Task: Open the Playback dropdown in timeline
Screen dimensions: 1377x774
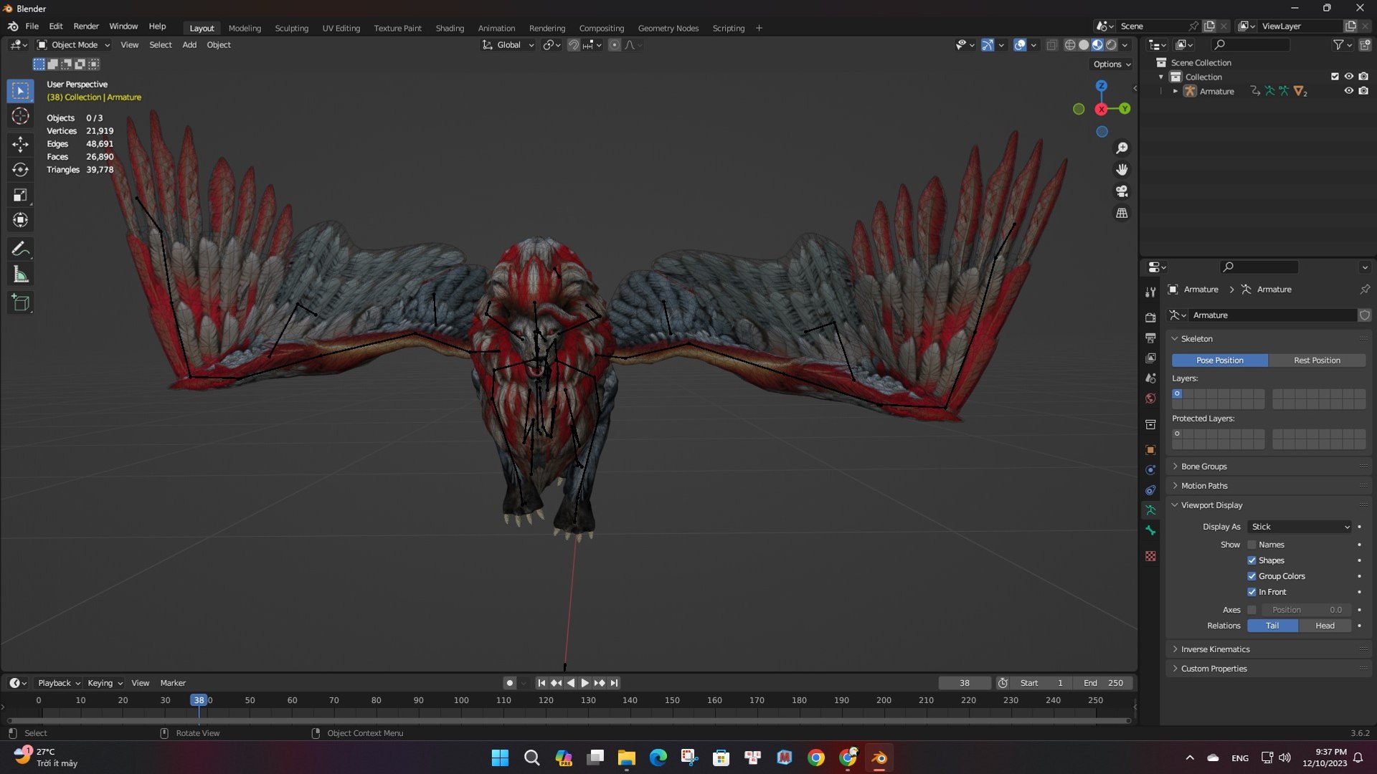Action: [x=59, y=683]
